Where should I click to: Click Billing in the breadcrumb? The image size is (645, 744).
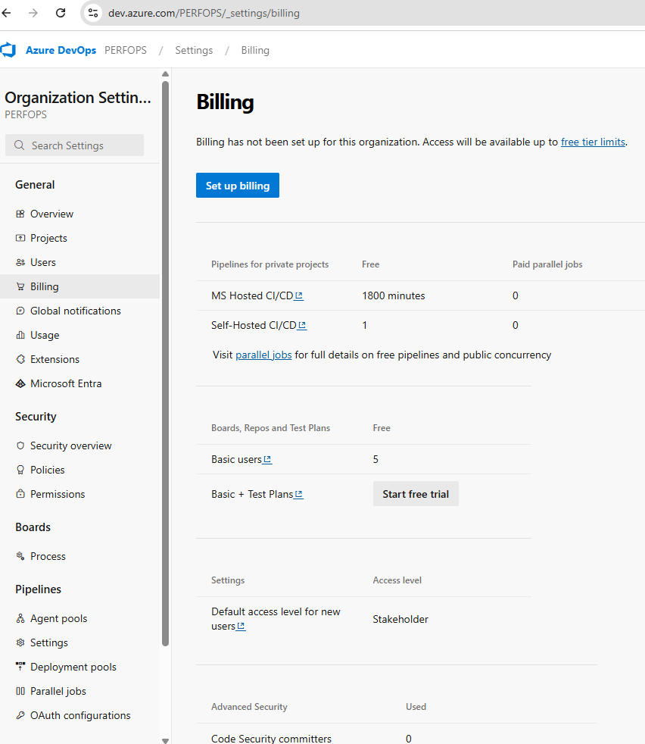[x=255, y=50]
